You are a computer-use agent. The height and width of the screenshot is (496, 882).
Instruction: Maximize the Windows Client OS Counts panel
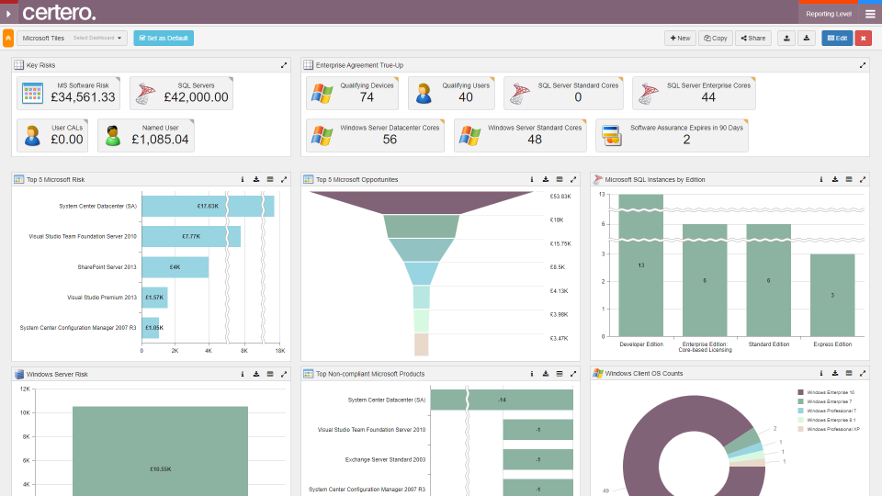coord(863,373)
